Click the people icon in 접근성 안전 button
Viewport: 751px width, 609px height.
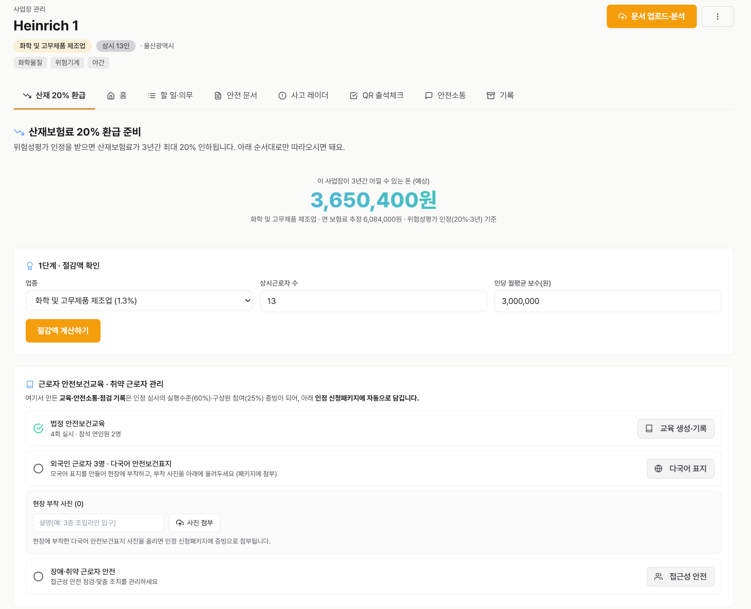658,577
